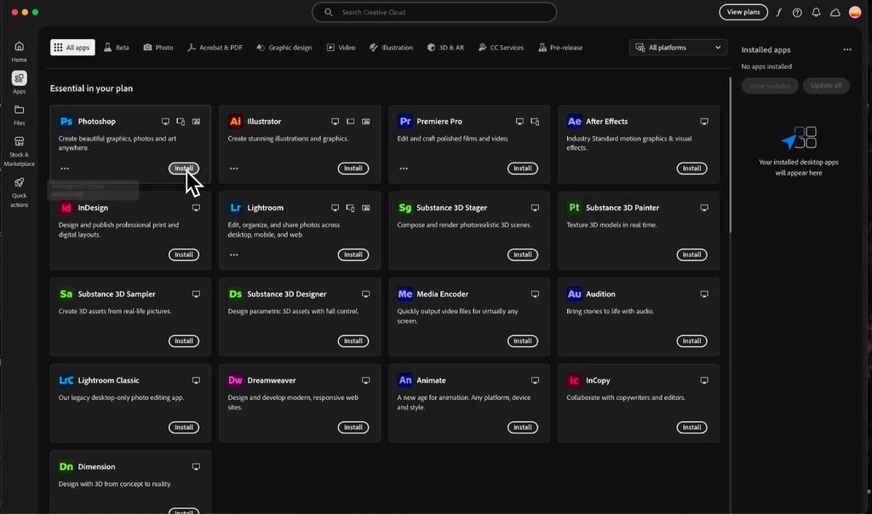Open the Stock & Marketplace sidebar icon
The width and height of the screenshot is (872, 514).
click(19, 142)
